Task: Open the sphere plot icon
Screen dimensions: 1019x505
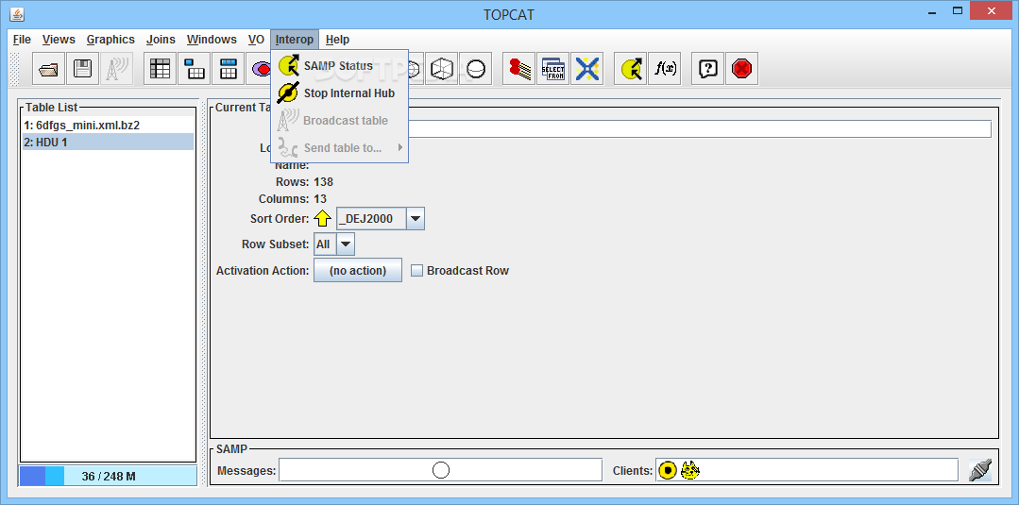Action: click(x=476, y=68)
